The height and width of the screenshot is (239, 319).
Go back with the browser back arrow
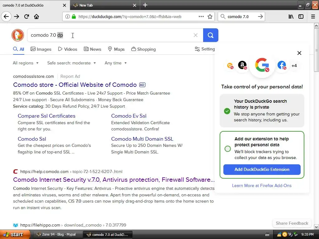coord(6,16)
